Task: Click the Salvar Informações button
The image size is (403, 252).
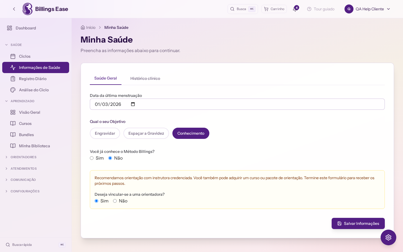Action: click(358, 223)
